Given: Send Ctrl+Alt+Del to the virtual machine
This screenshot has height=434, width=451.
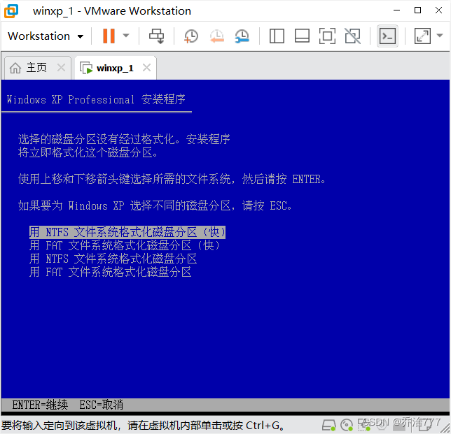Looking at the screenshot, I should (x=156, y=36).
